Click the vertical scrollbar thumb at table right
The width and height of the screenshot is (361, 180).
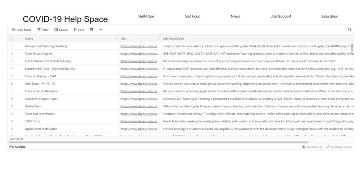click(352, 47)
